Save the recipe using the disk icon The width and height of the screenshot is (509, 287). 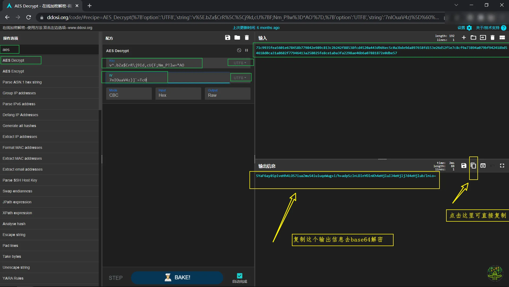(227, 38)
